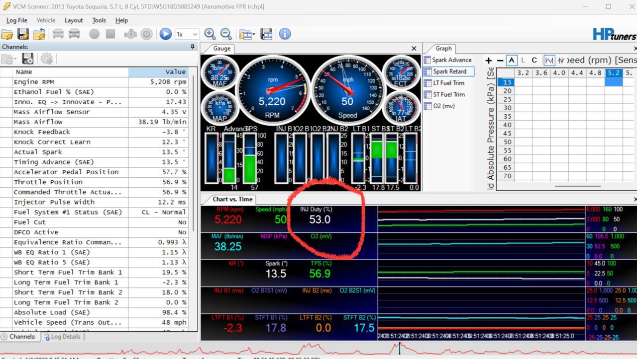Toggle the A average mode button
Image resolution: width=637 pixels, height=359 pixels.
[x=512, y=60]
